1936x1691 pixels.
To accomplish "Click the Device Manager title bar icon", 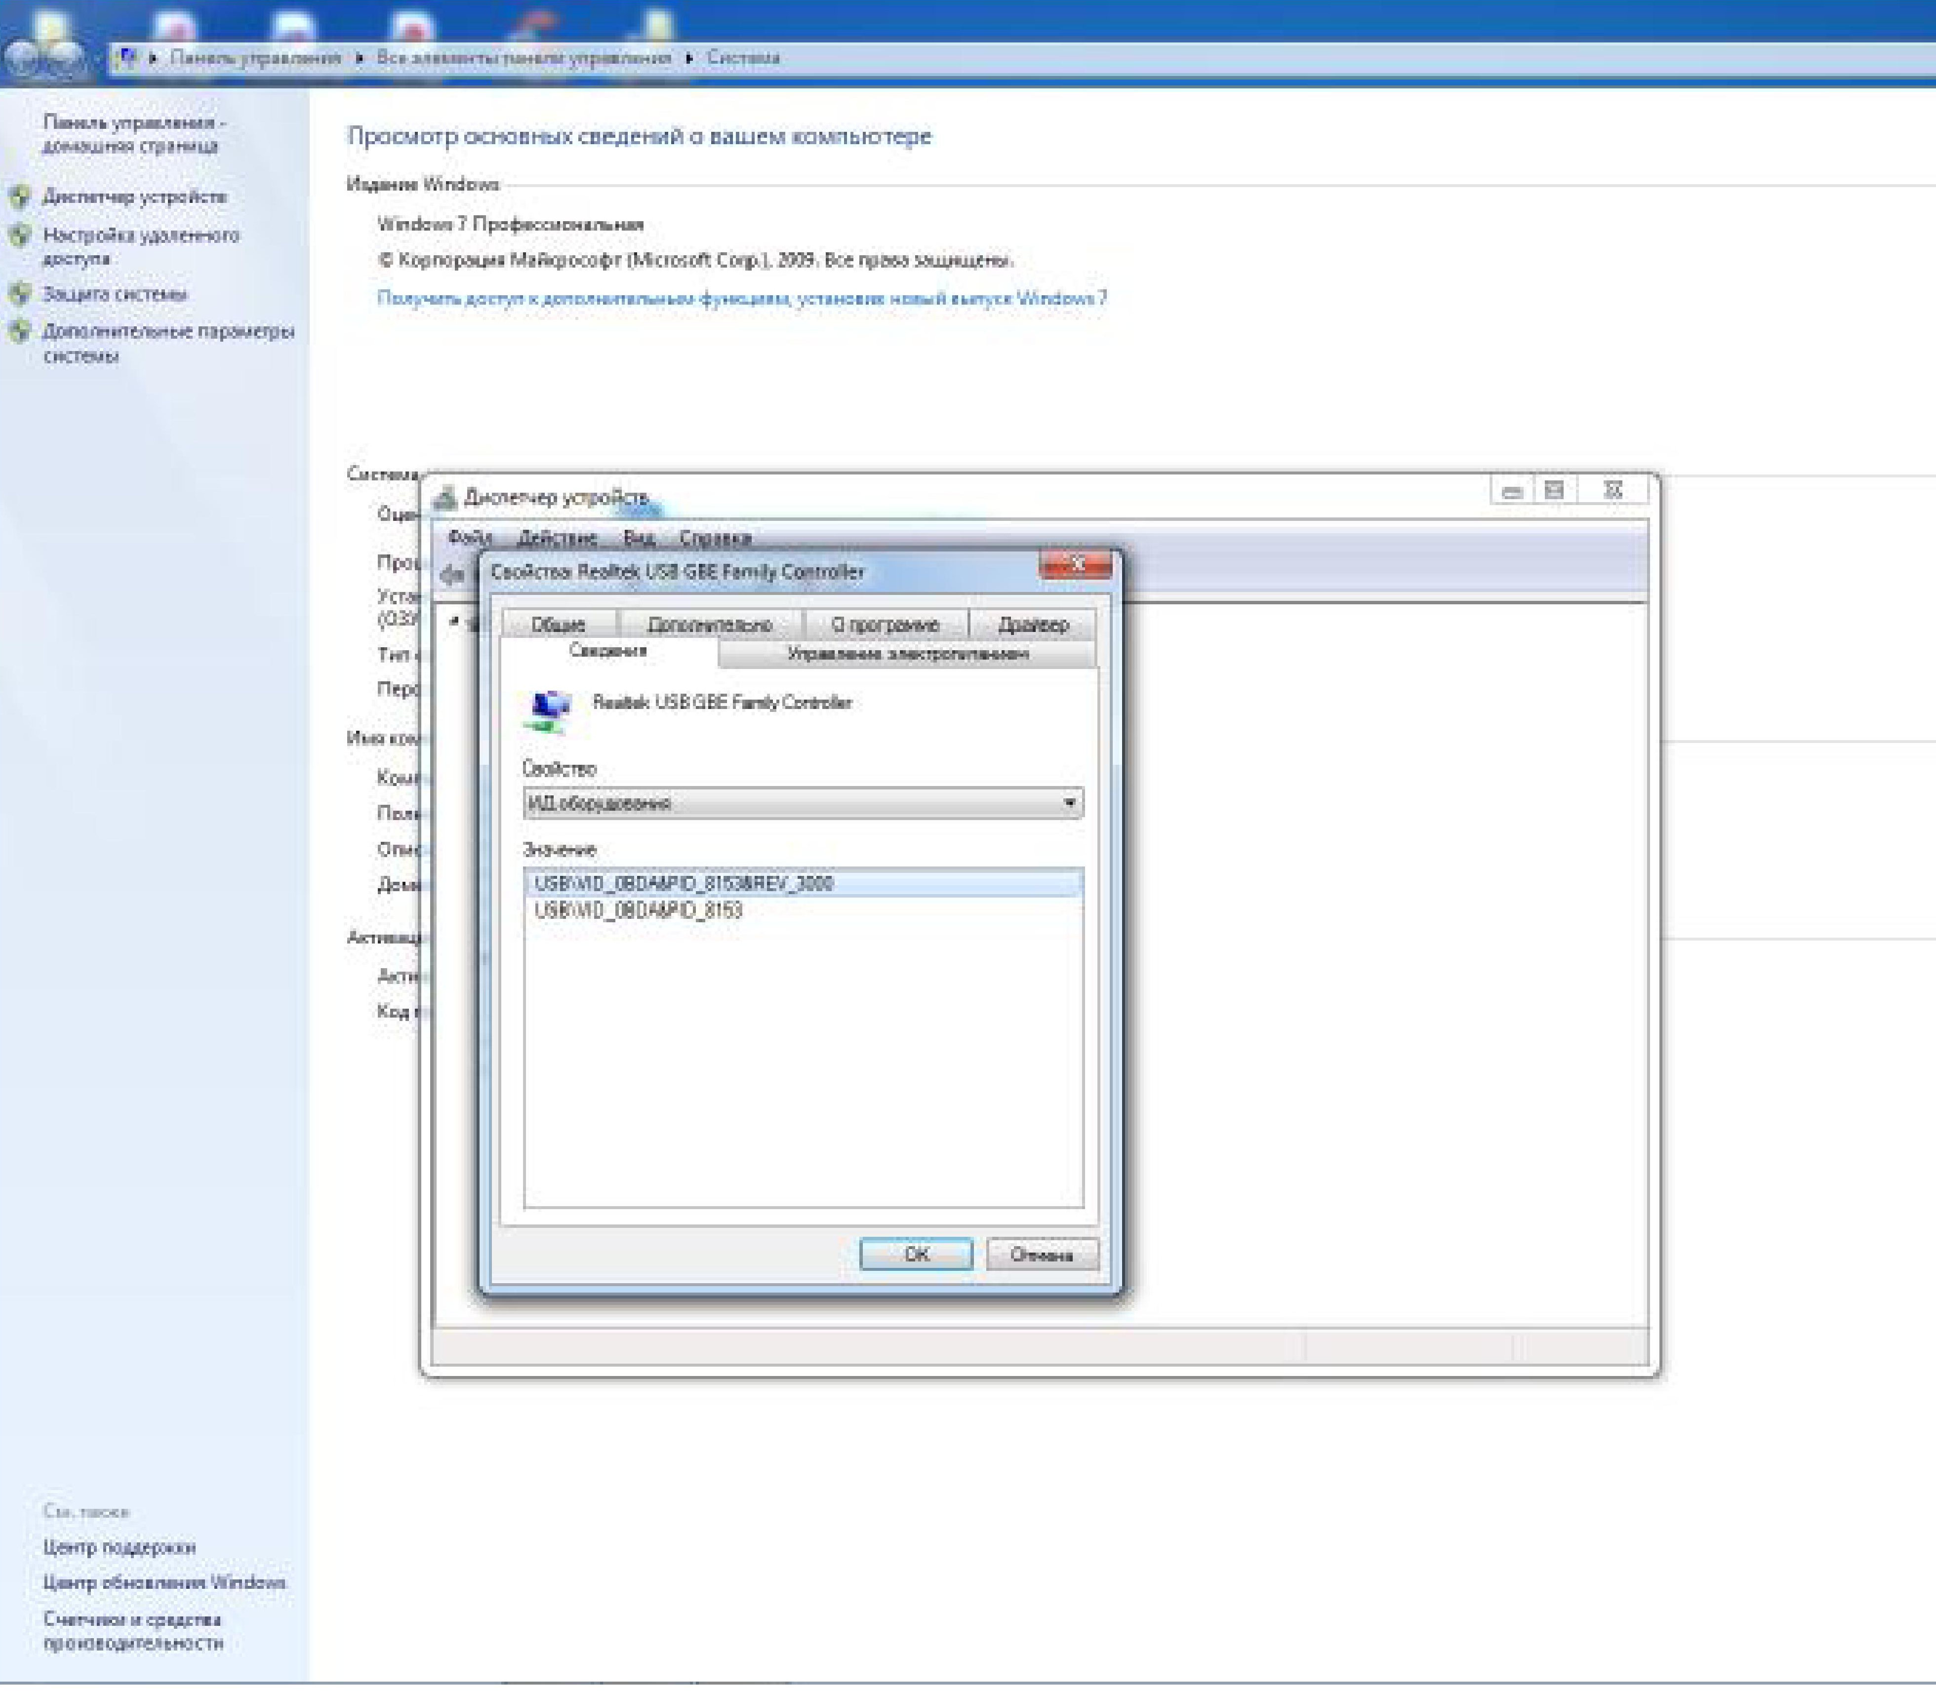I will (444, 497).
